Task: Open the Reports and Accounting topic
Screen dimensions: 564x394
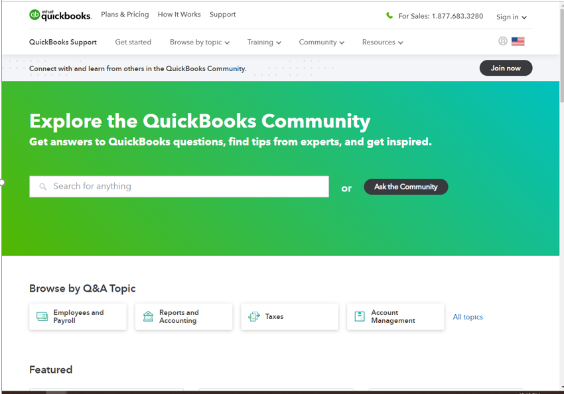Action: [x=184, y=316]
